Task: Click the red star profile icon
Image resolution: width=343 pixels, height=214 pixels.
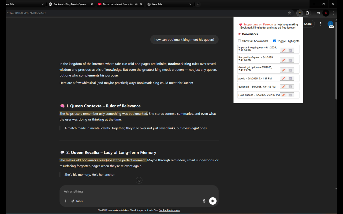Action: [326, 13]
